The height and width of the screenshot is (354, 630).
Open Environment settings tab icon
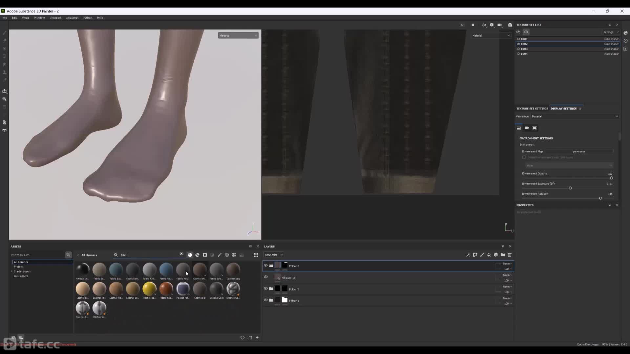click(x=519, y=128)
